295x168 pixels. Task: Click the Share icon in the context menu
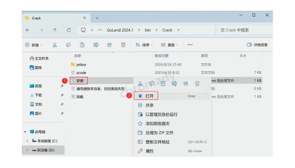click(x=186, y=83)
